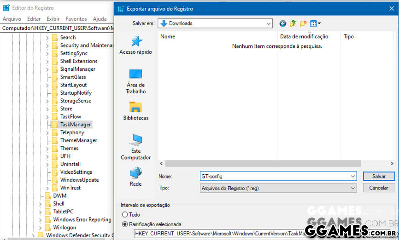Viewport: 399px width, 240px height.
Task: Create a new folder icon
Action: point(303,23)
